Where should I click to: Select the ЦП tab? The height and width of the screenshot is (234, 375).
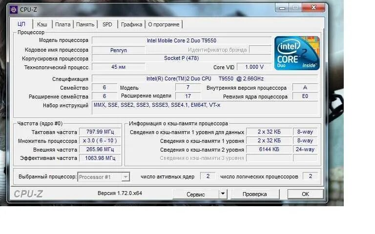coord(21,24)
